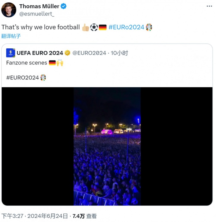Screen dimensions: 216x222
Task: Click the Fanzone scenes quoted text
Action: click(x=26, y=63)
